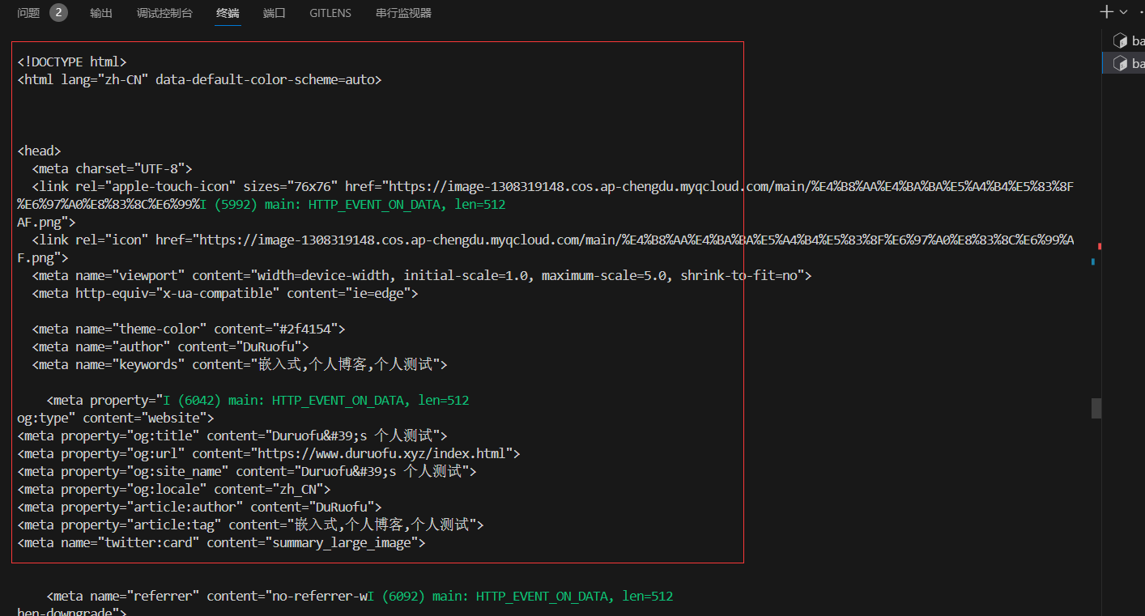Click the rel="icon" href image URL
This screenshot has width=1145, height=616.
(x=567, y=240)
